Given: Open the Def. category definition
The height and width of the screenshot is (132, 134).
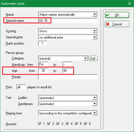Looking at the screenshot, I should [93, 58].
